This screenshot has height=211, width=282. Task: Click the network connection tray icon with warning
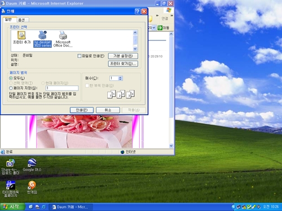point(244,207)
